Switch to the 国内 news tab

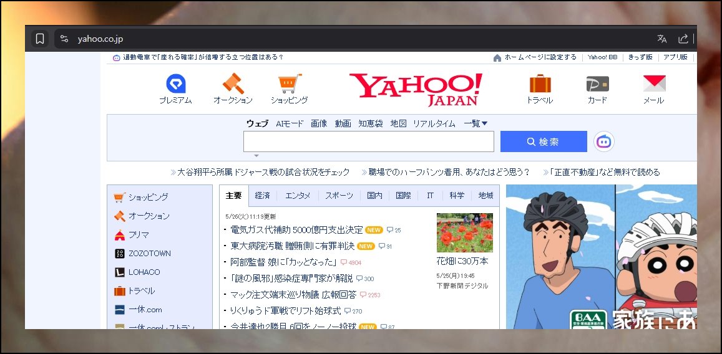(375, 196)
